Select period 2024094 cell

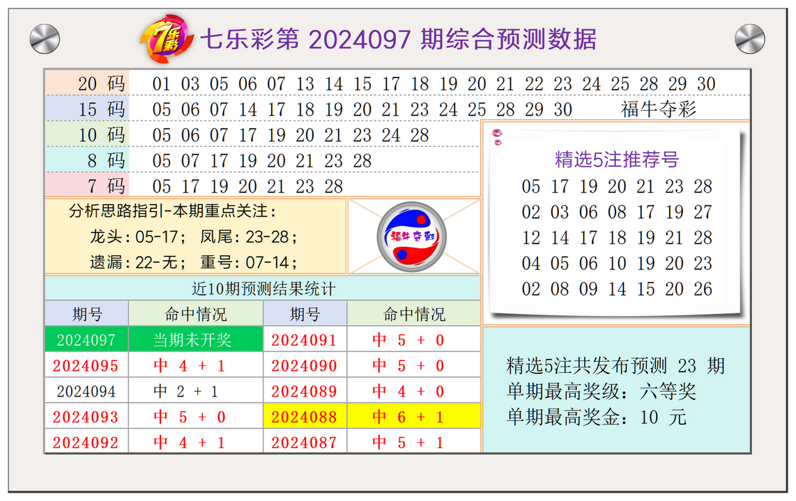(87, 391)
